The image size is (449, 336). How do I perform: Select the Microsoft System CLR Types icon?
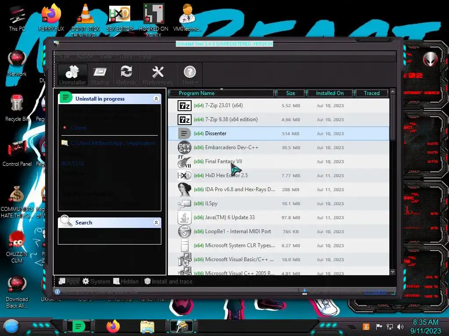[x=185, y=245]
